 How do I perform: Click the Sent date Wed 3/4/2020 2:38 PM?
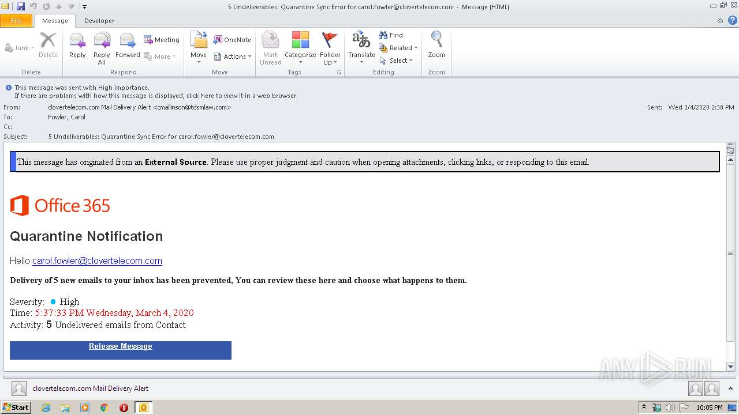tap(701, 107)
